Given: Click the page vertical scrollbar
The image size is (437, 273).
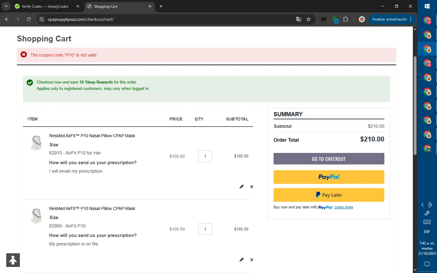Looking at the screenshot, I should click(415, 105).
